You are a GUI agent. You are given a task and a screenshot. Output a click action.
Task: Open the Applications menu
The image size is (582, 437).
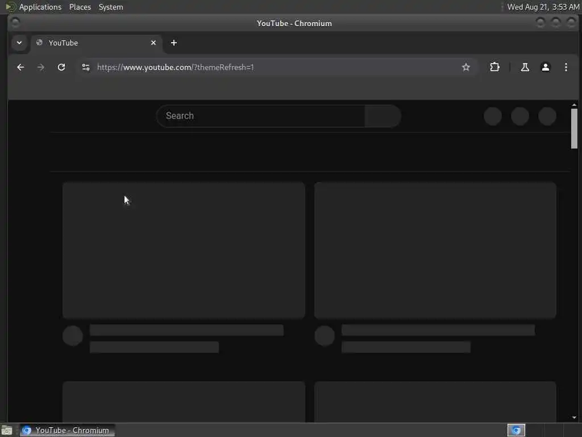tap(40, 7)
